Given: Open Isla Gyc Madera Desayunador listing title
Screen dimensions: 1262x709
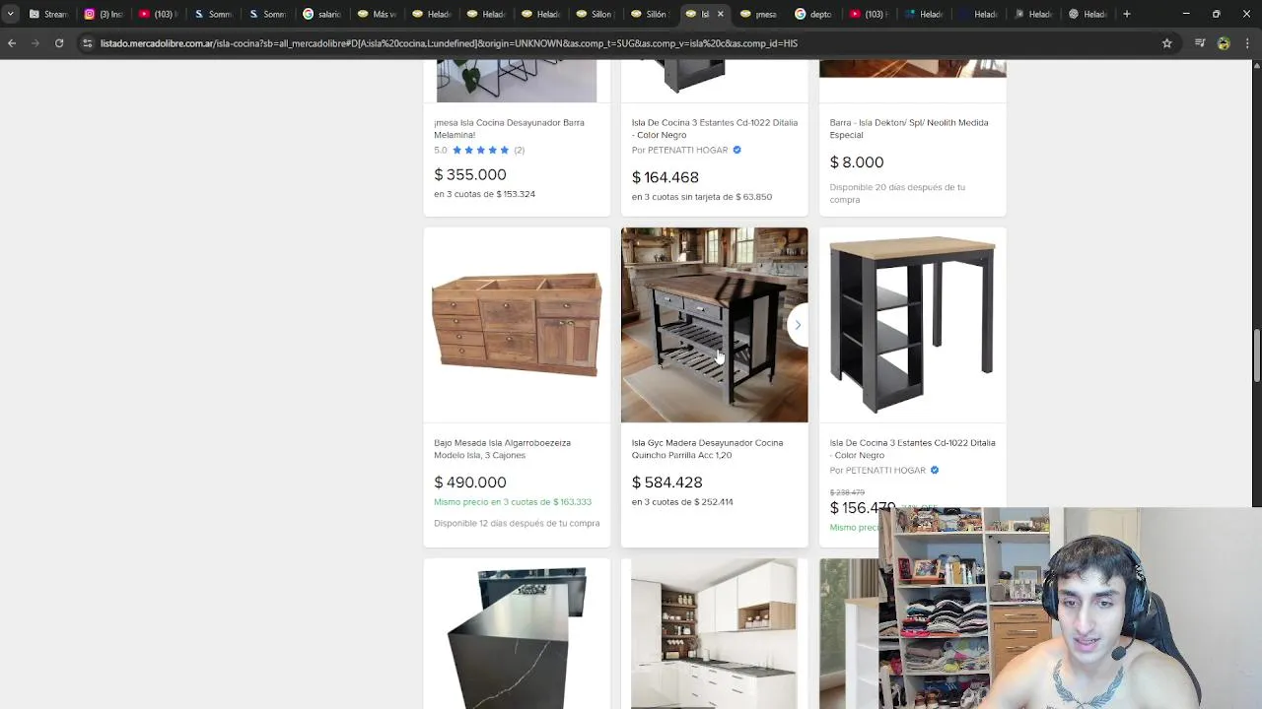Looking at the screenshot, I should point(707,449).
